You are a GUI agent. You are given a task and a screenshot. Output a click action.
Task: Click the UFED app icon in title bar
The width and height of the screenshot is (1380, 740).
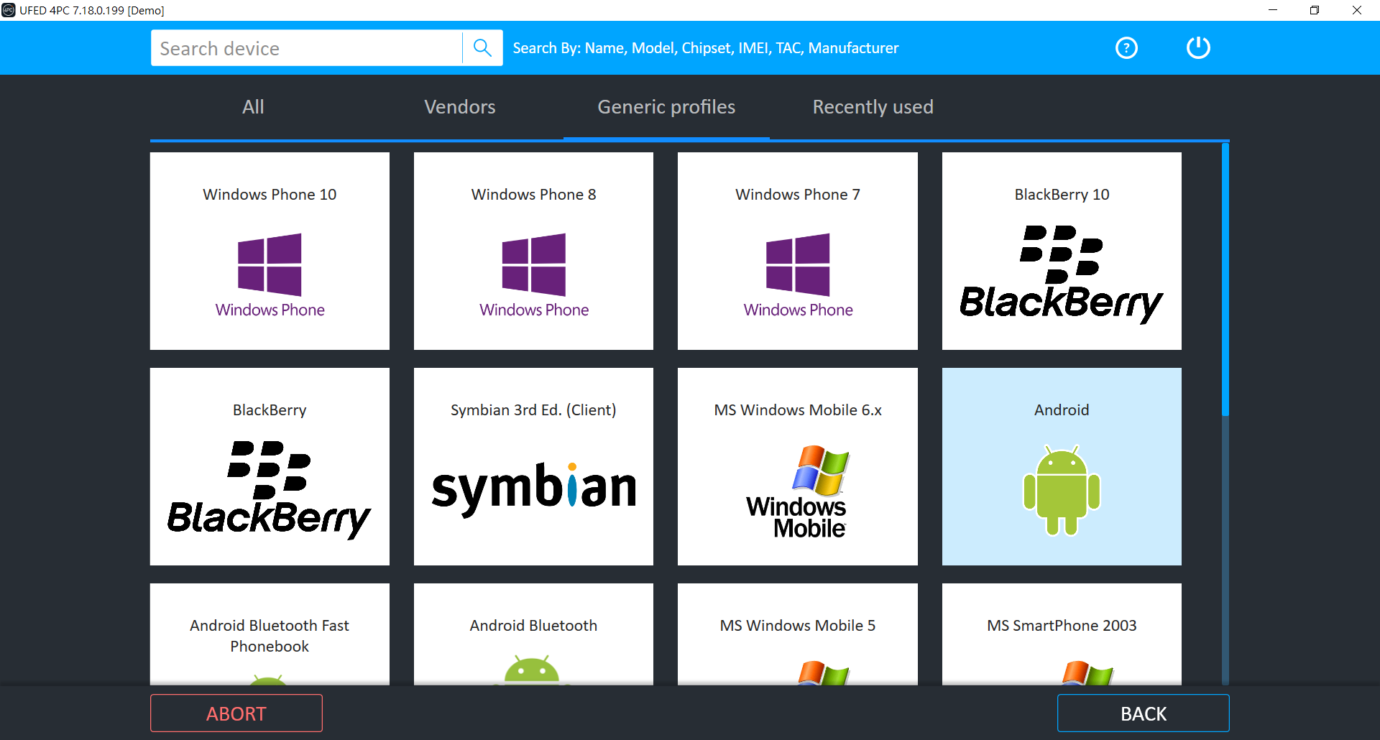click(9, 10)
